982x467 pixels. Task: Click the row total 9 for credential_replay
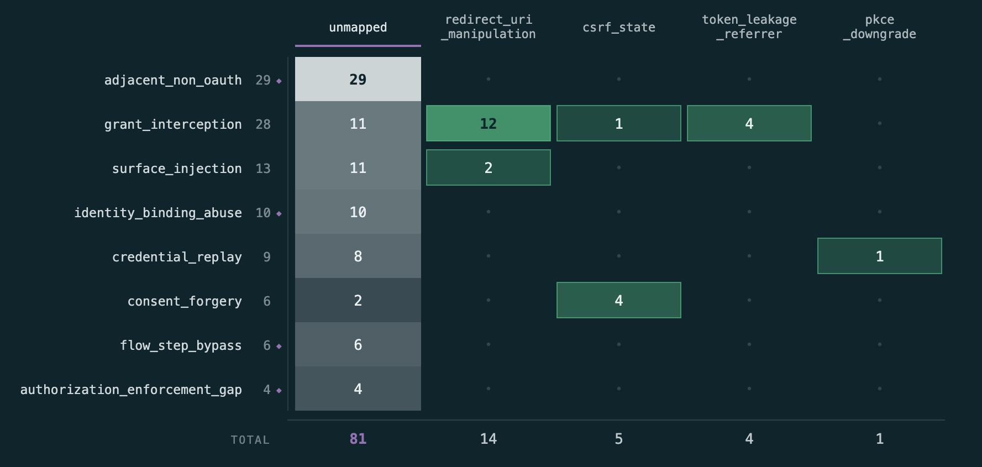point(267,257)
